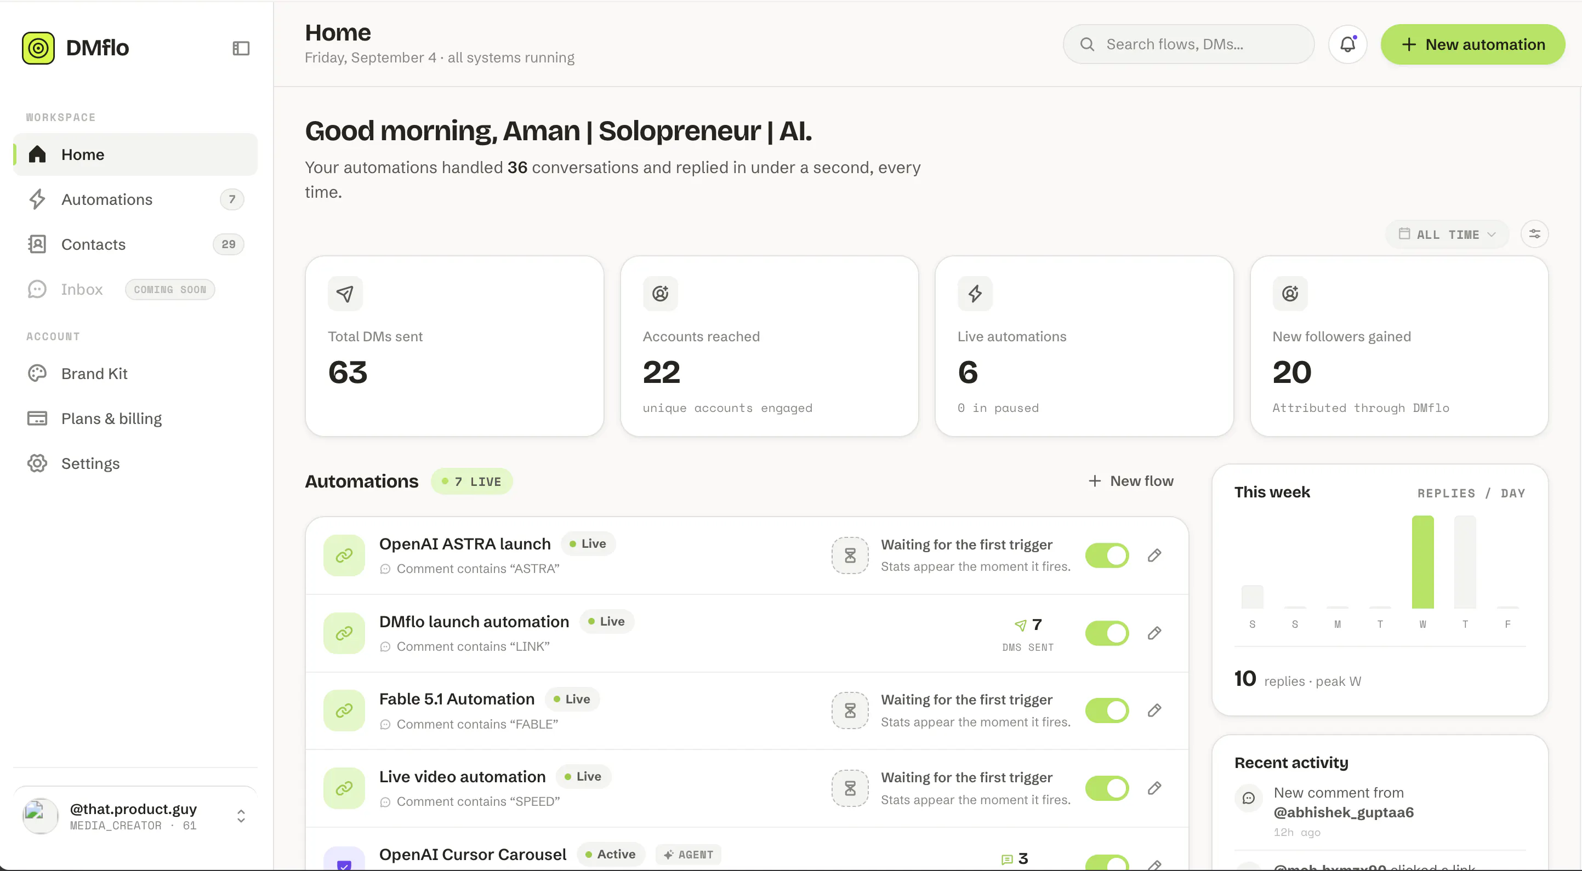Image resolution: width=1582 pixels, height=871 pixels.
Task: Click the @abhishek_guptaa6 username in Recent activity
Action: [1344, 813]
